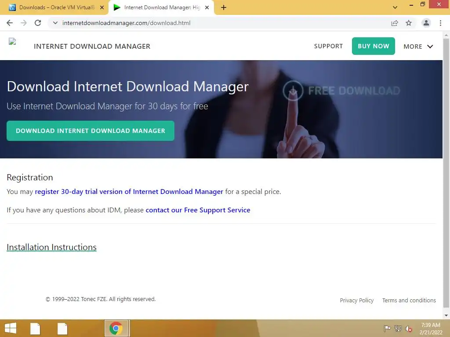Click the scrollbar down arrow

(446, 315)
